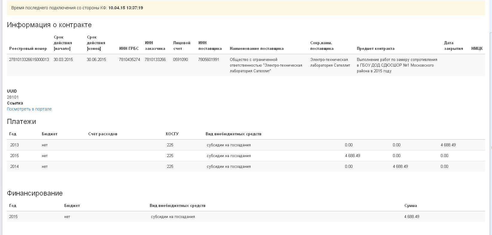Click 'нет' in the 2013 payments row
The width and height of the screenshot is (492, 235).
(x=45, y=145)
